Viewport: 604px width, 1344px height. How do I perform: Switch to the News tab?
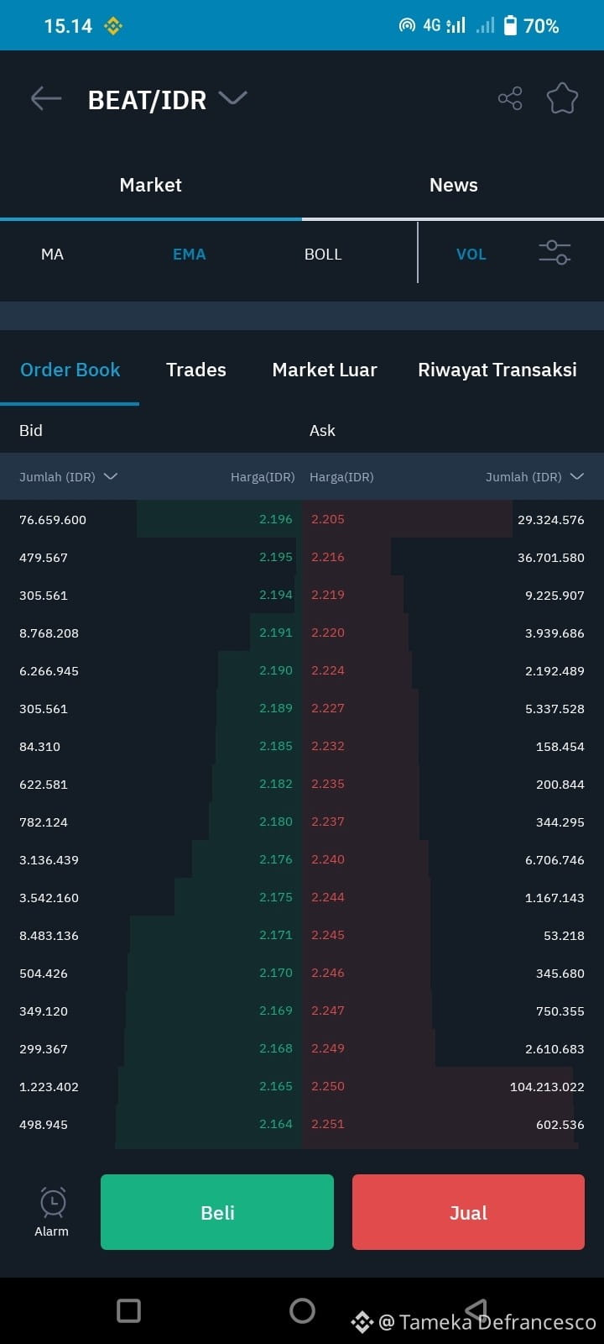tap(453, 185)
